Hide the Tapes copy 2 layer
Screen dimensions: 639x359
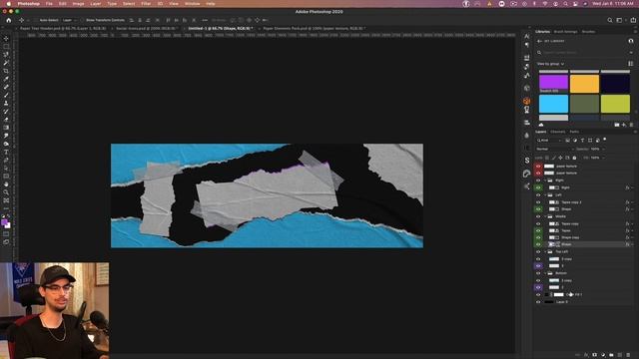538,202
